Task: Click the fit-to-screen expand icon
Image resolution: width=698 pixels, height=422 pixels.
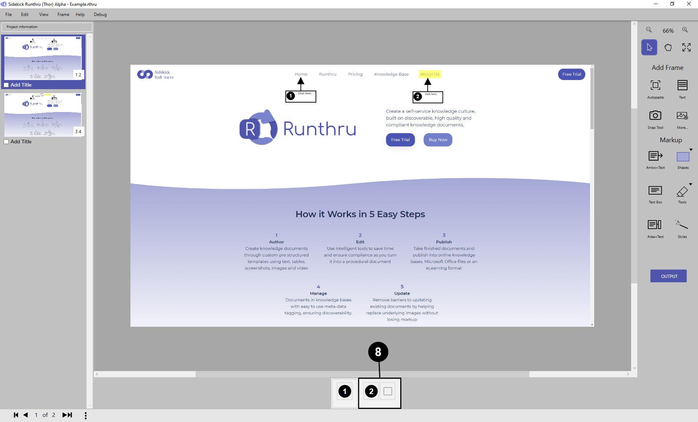Action: pos(686,47)
